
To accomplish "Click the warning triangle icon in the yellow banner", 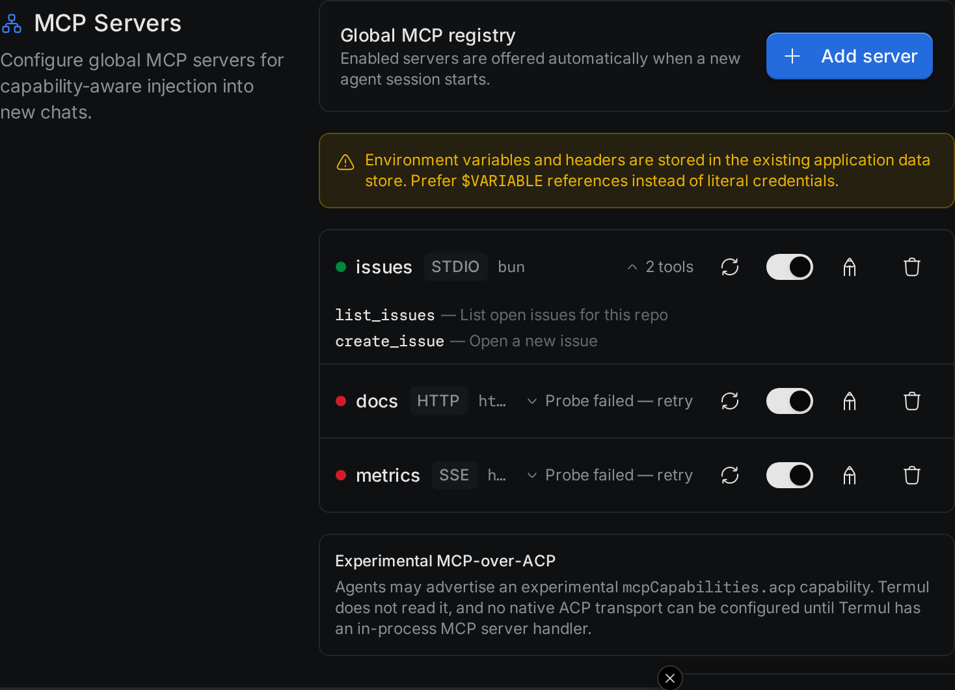I will [x=345, y=162].
